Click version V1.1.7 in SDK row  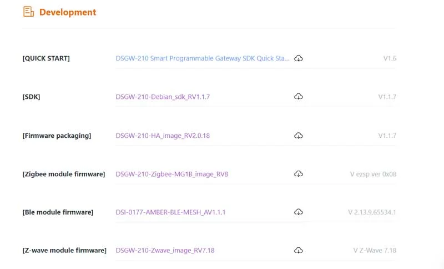click(387, 97)
